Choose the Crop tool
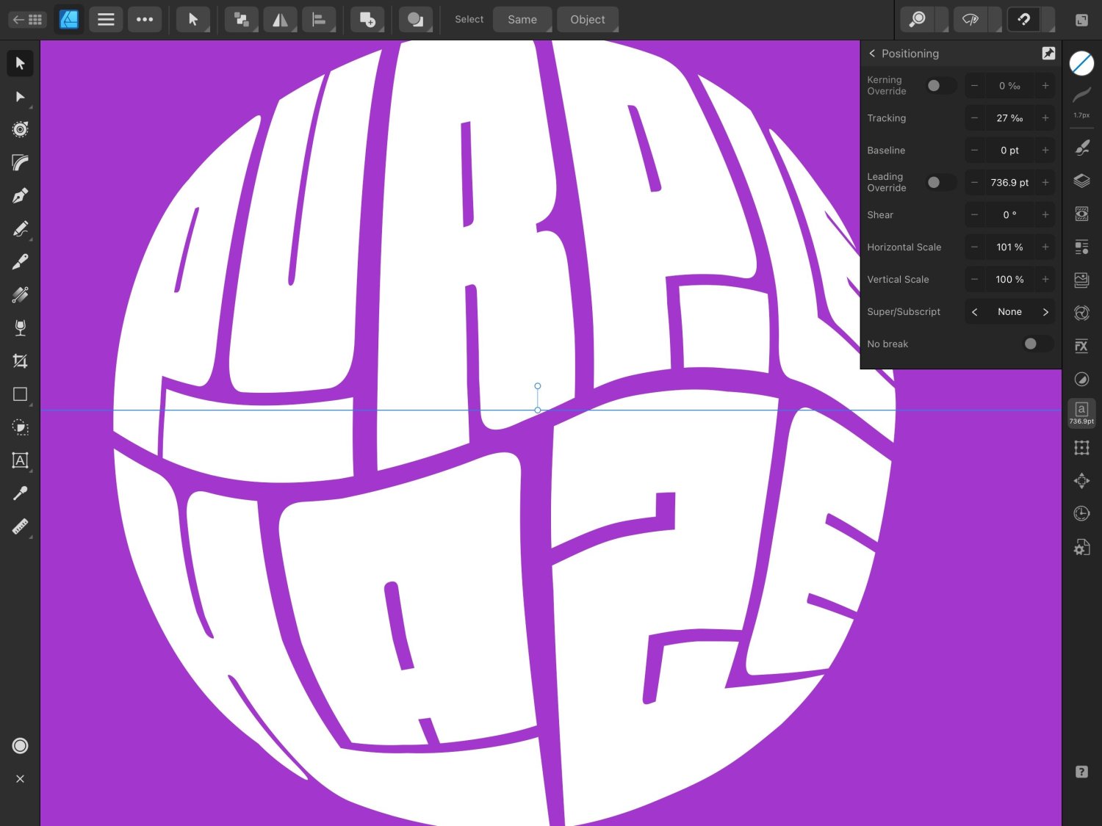 pyautogui.click(x=20, y=361)
